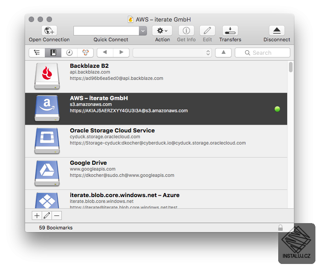The width and height of the screenshot is (319, 268).
Task: Select the Azure blob drive icon
Action: tap(47, 200)
